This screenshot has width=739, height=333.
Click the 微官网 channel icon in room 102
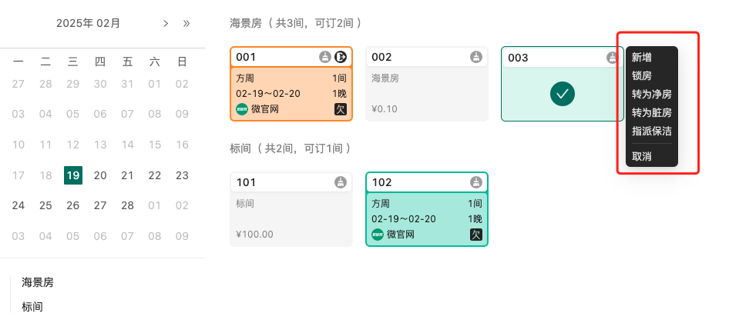tap(378, 235)
